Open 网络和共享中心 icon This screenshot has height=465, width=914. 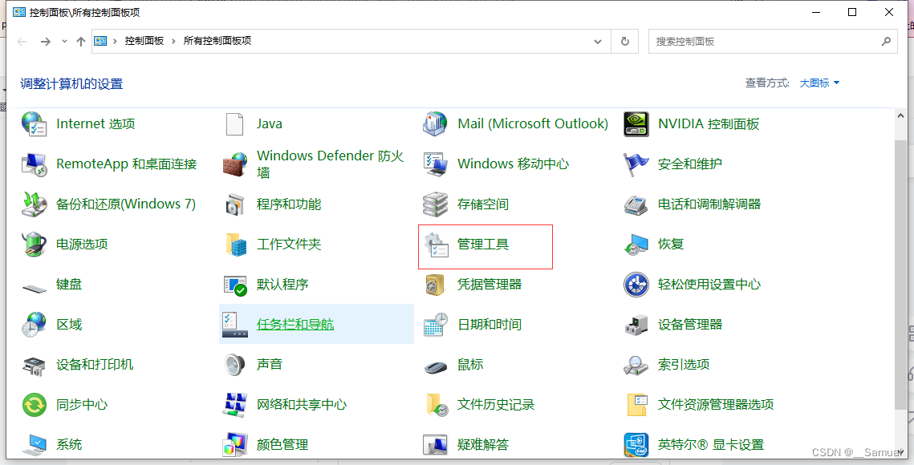pos(235,405)
